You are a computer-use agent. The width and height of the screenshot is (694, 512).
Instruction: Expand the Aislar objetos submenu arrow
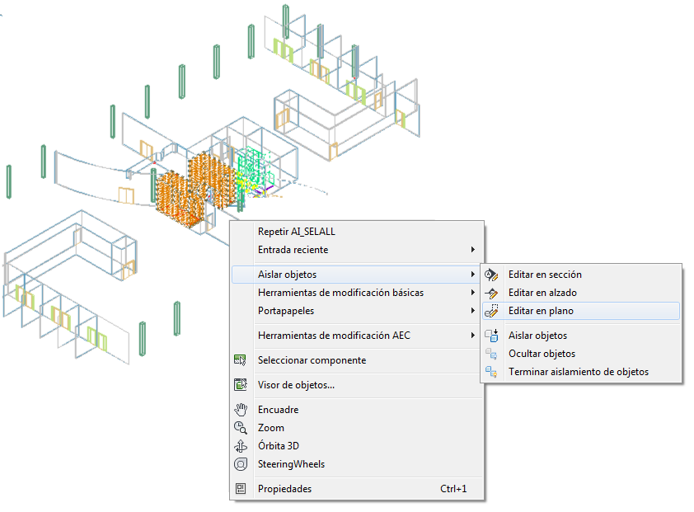pyautogui.click(x=473, y=275)
